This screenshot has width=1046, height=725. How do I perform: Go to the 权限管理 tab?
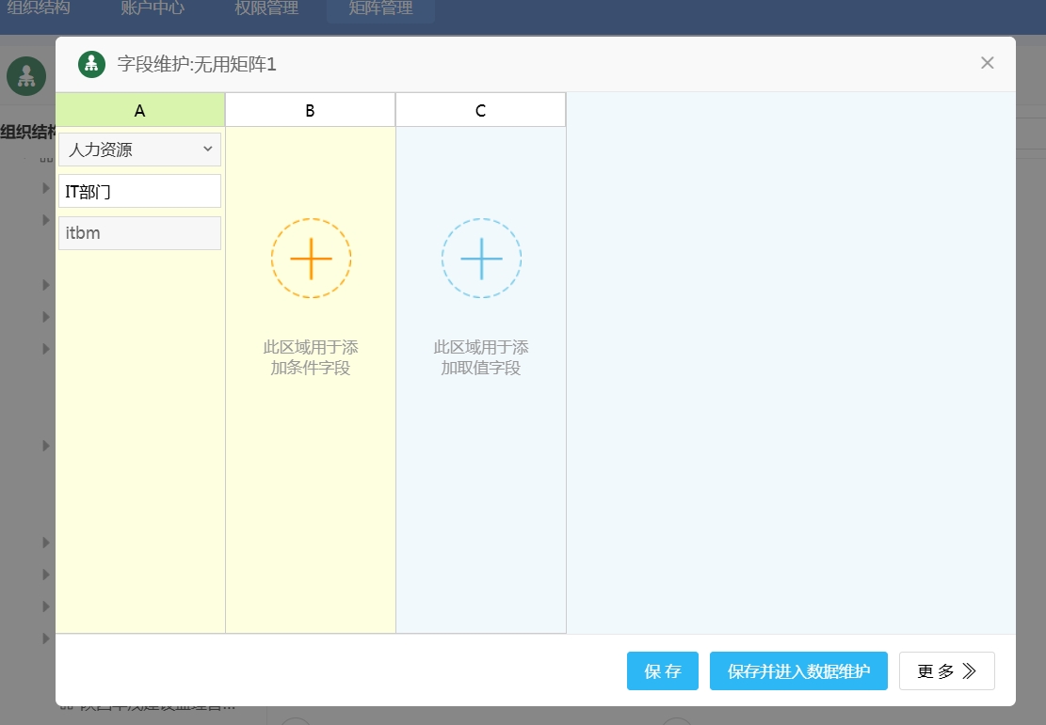tap(266, 9)
